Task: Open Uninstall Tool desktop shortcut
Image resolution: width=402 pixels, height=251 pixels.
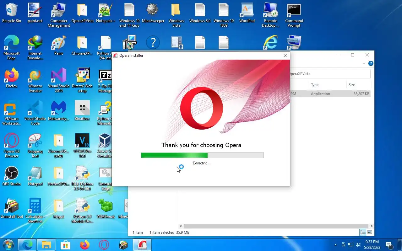Action: tap(12, 209)
